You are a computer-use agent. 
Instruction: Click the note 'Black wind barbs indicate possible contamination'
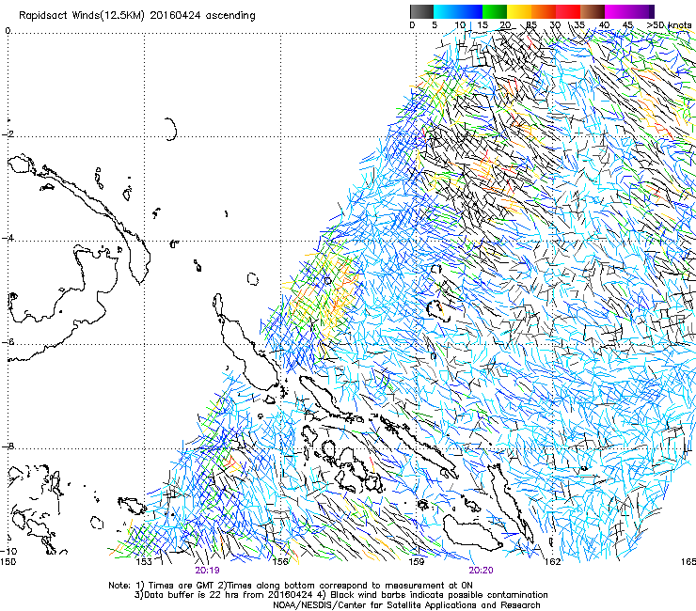pos(439,595)
